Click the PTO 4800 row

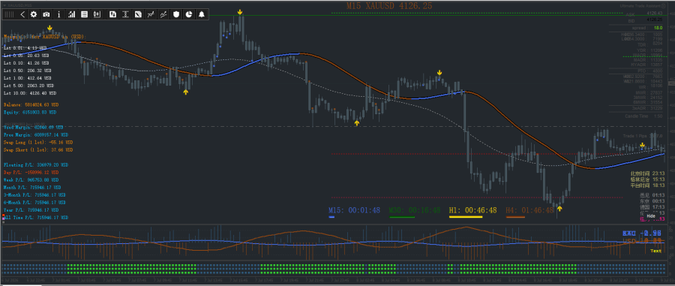click(650, 71)
